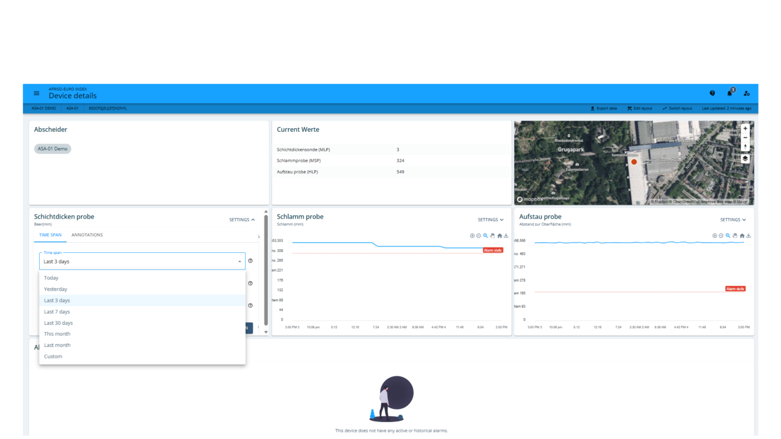Reset zoom on Schlamm probe chart
The height and width of the screenshot is (439, 781).
coord(499,236)
